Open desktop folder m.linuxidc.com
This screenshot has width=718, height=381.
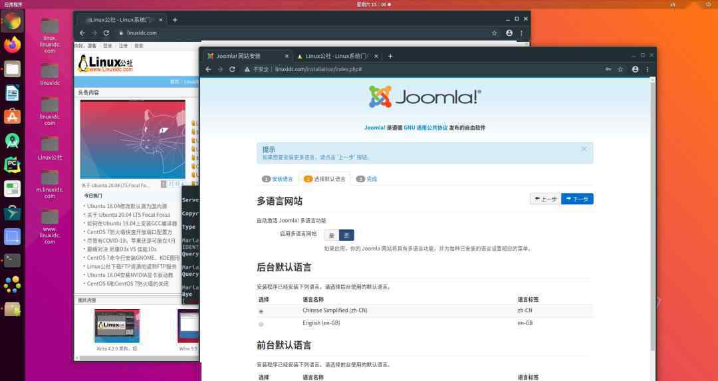point(50,184)
